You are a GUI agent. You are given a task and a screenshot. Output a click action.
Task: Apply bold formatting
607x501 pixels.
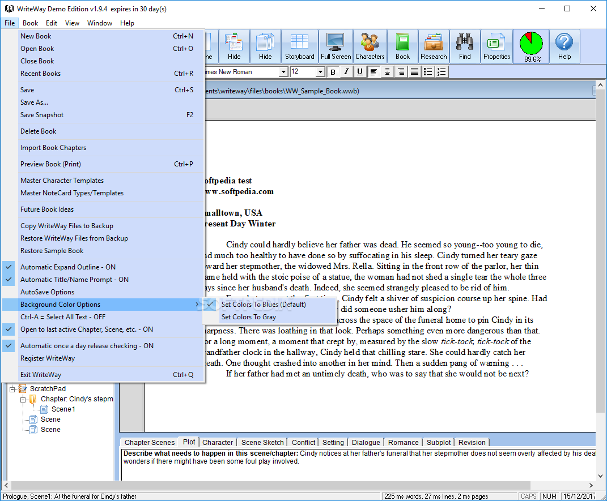click(333, 72)
